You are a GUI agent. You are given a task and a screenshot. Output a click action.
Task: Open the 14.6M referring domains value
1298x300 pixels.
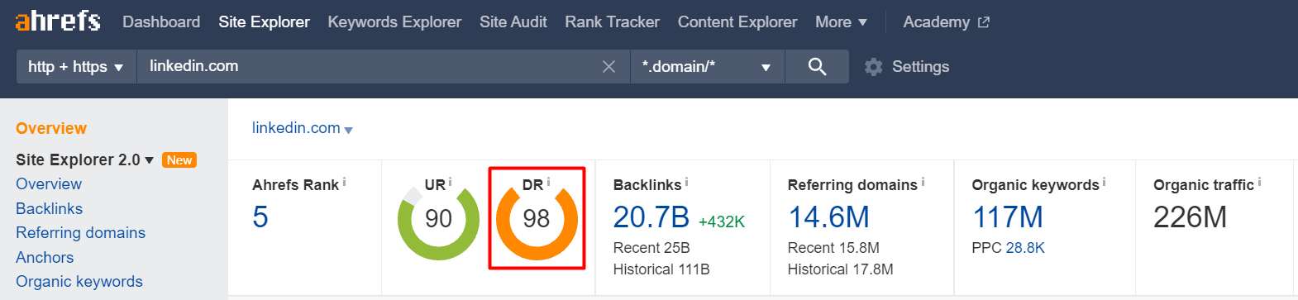pyautogui.click(x=828, y=217)
